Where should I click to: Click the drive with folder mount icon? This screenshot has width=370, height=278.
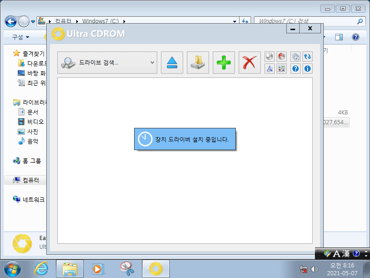[198, 63]
